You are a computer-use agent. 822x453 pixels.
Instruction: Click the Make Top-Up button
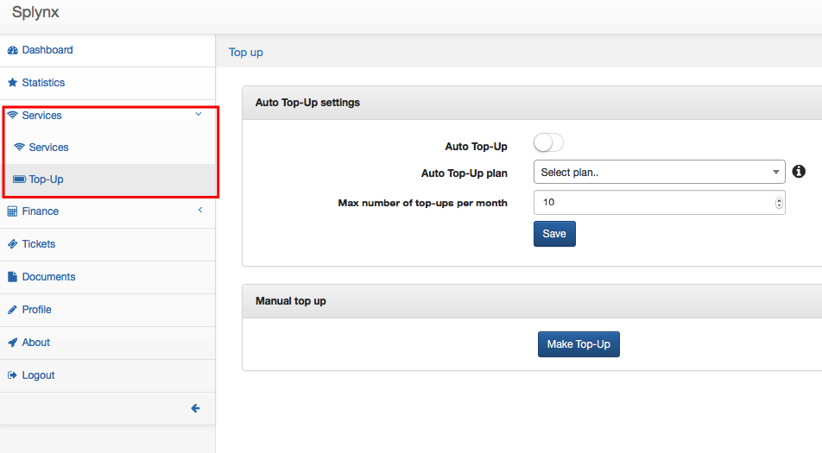(x=579, y=344)
